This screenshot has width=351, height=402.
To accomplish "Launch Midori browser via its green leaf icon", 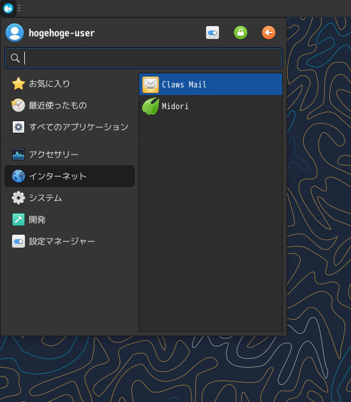I will click(x=151, y=106).
